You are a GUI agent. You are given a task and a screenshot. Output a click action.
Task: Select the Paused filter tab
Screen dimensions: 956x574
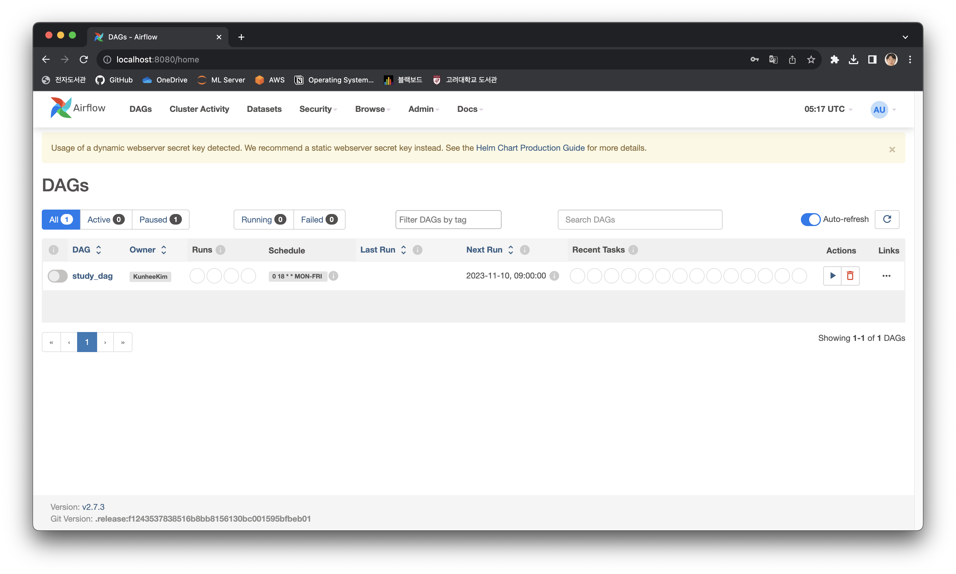pyautogui.click(x=160, y=219)
